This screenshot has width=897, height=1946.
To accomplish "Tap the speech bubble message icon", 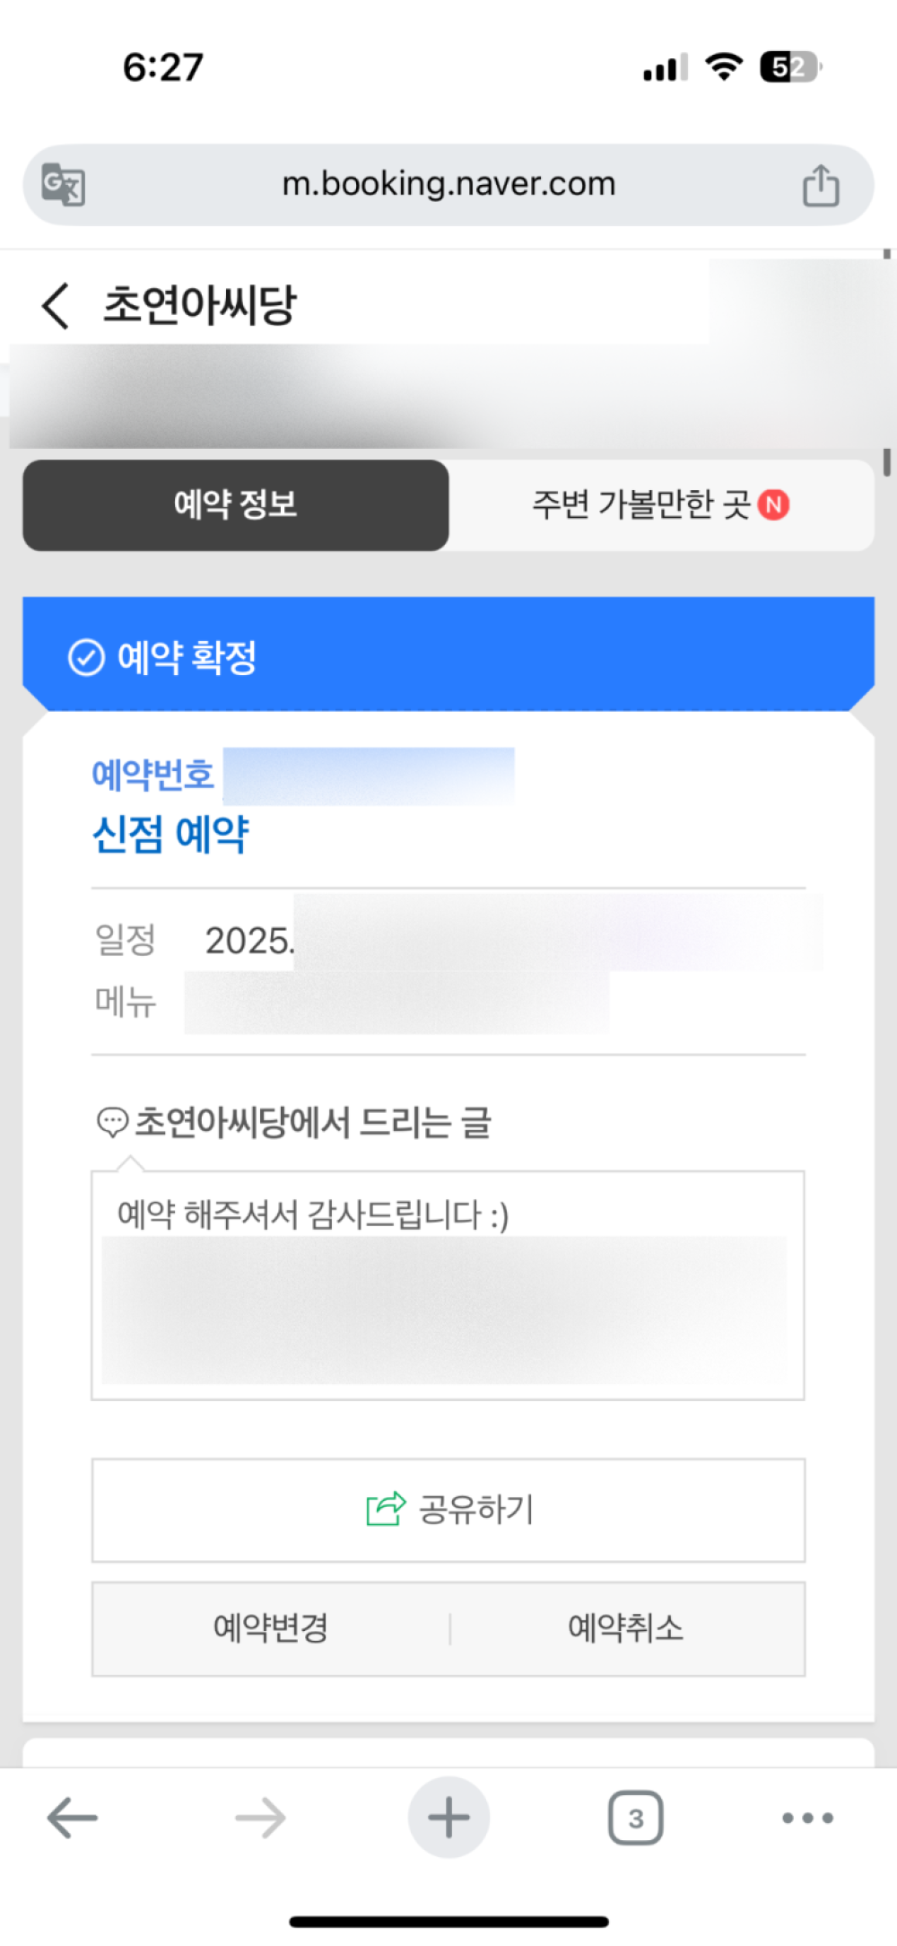I will tap(112, 1123).
